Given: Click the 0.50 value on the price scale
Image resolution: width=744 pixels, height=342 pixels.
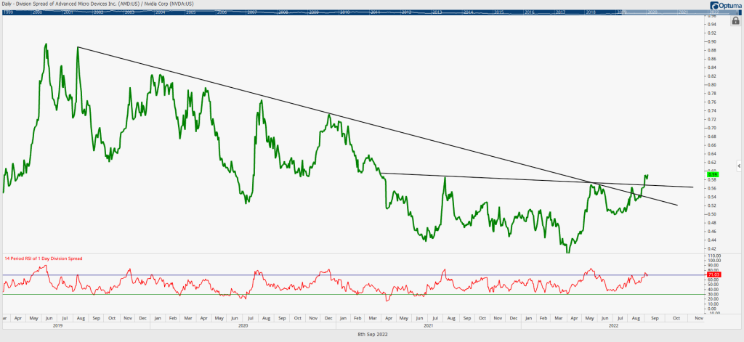Looking at the screenshot, I should pyautogui.click(x=711, y=214).
